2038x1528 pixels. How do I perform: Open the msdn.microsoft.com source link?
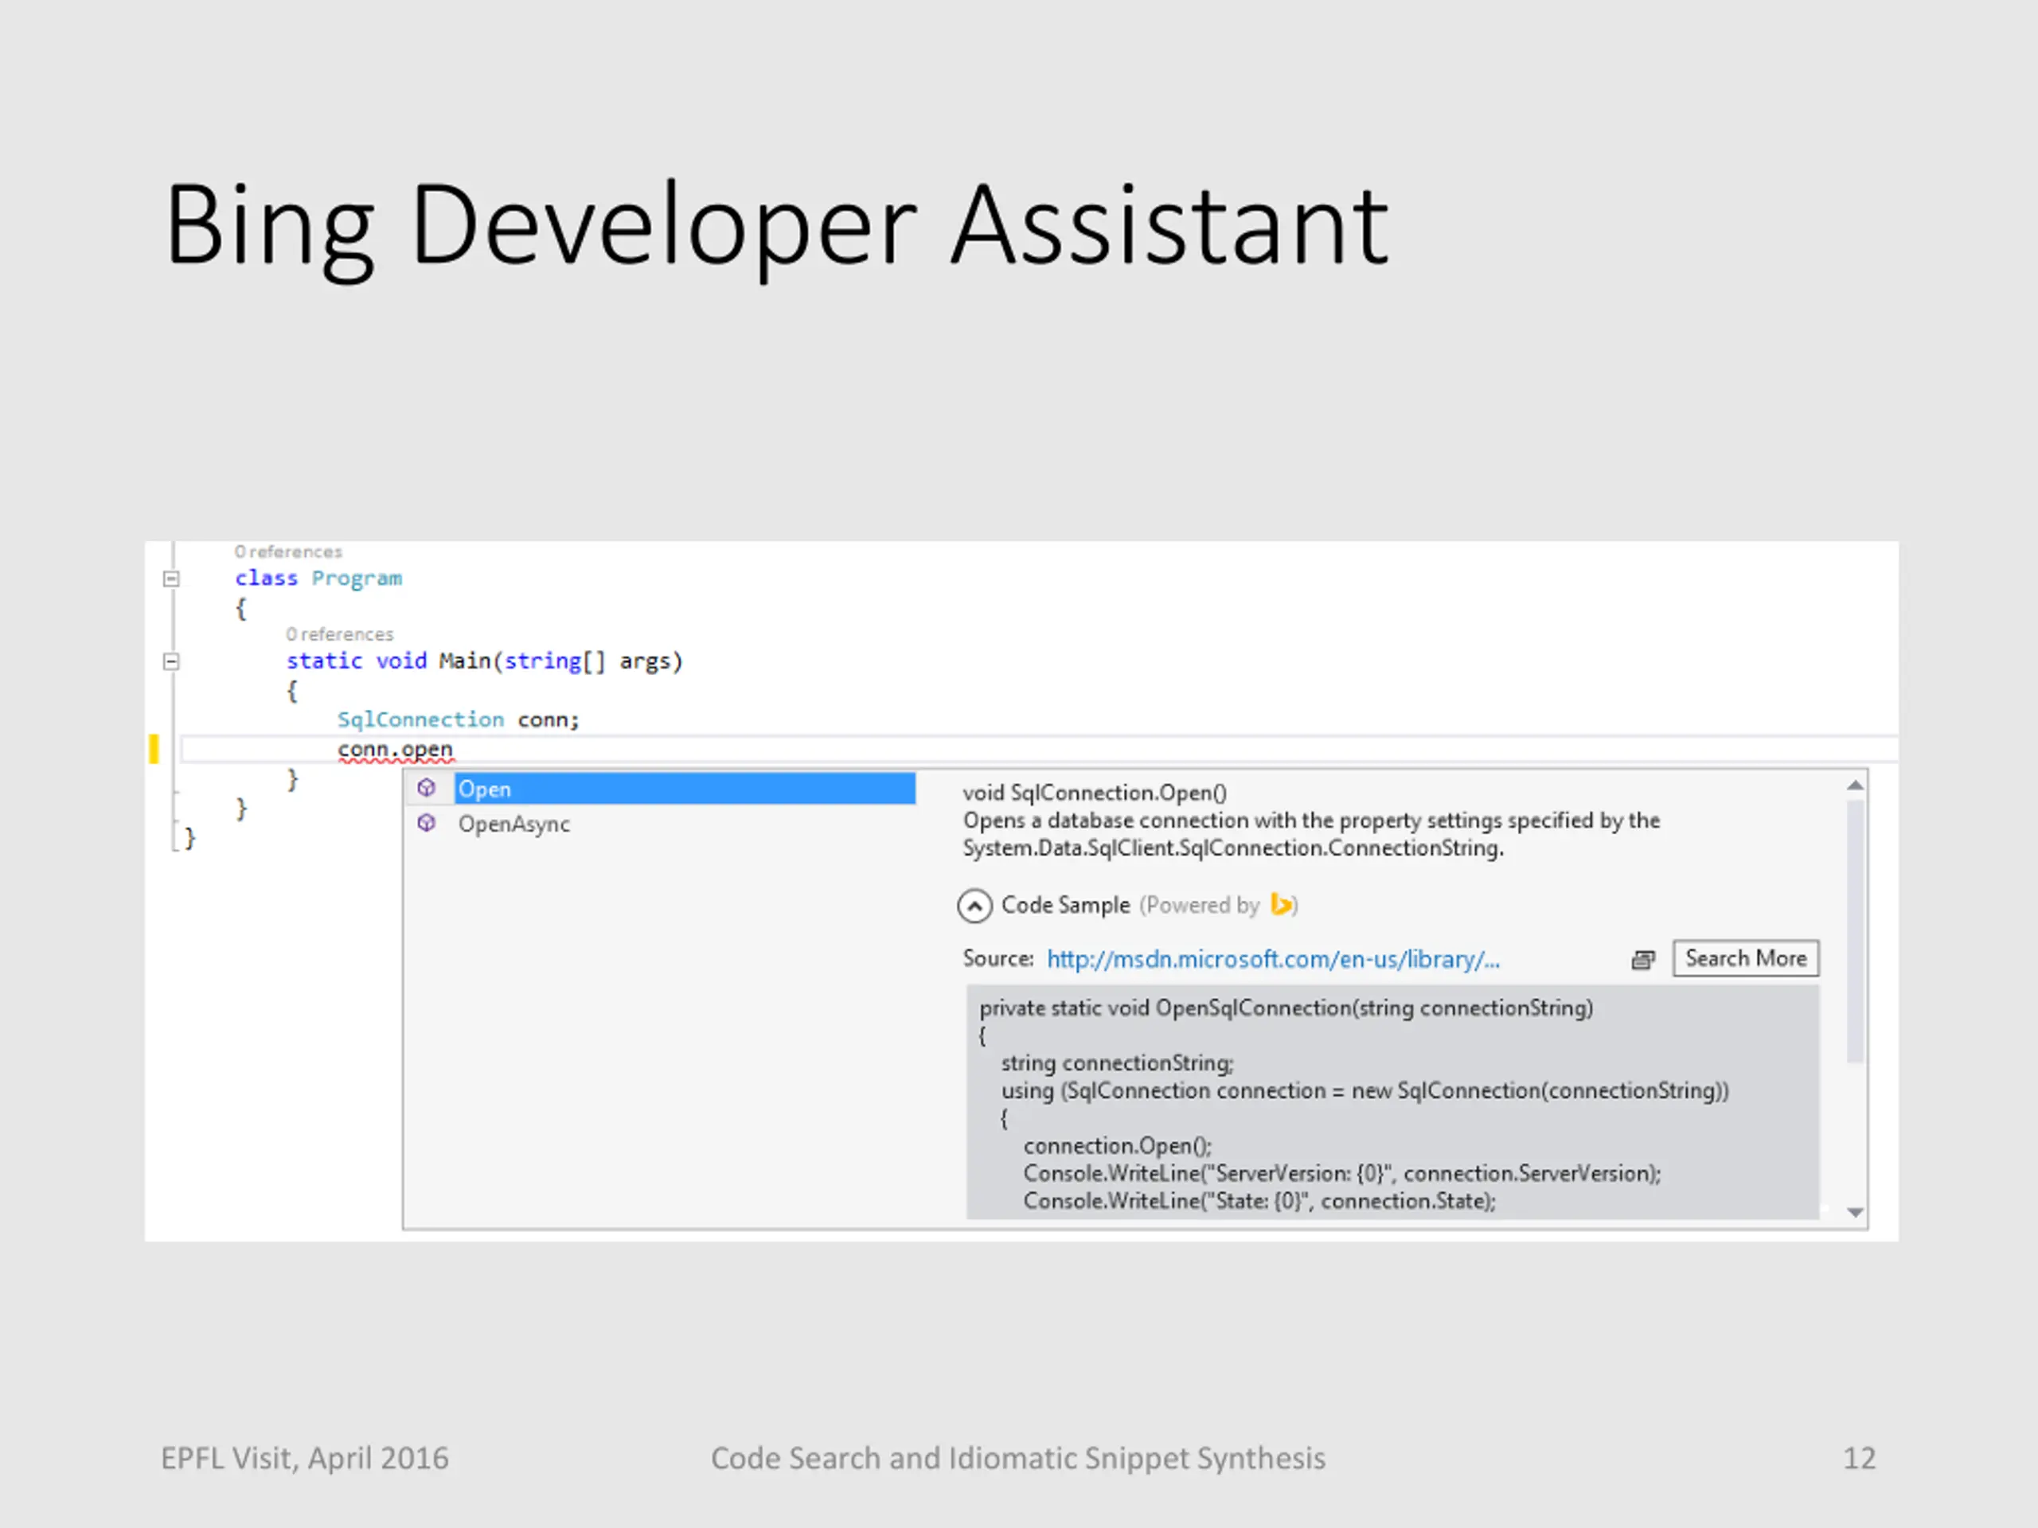[1272, 959]
